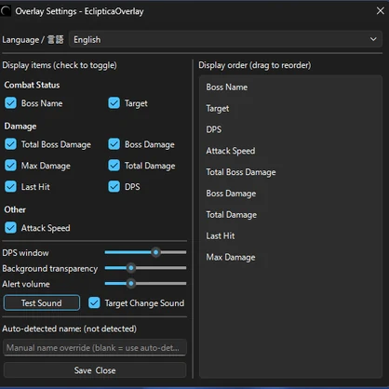Select Attack Speed in the display order list
The height and width of the screenshot is (389, 389).
pos(290,151)
